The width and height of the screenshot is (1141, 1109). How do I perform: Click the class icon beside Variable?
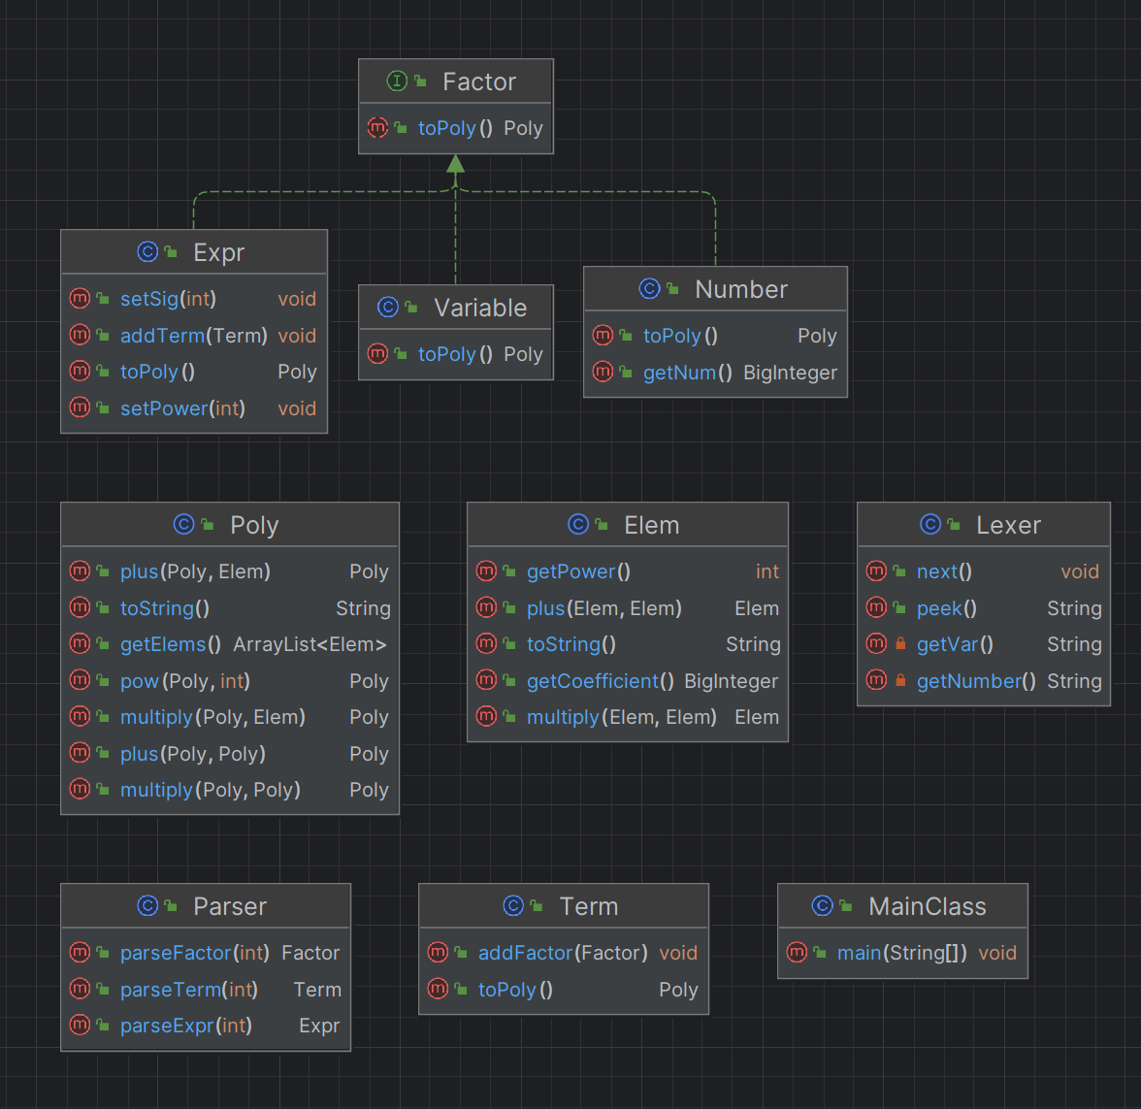pyautogui.click(x=388, y=307)
